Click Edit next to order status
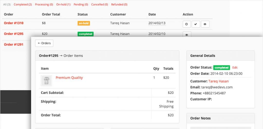The width and height of the screenshot is (263, 129). (x=235, y=68)
